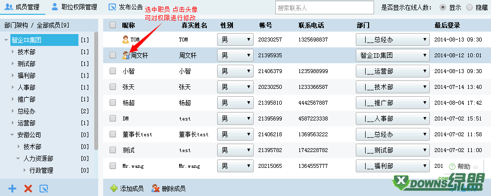Check the checkbox for 周文轩
Screen dimensions: 491x196
click(113, 55)
